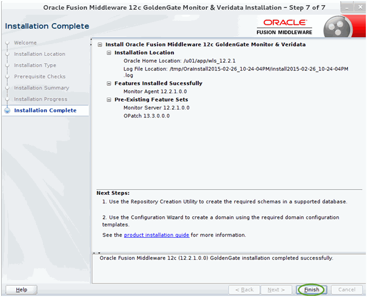The height and width of the screenshot is (297, 367).
Task: Select the Installation Location step in sidebar
Action: coord(40,54)
